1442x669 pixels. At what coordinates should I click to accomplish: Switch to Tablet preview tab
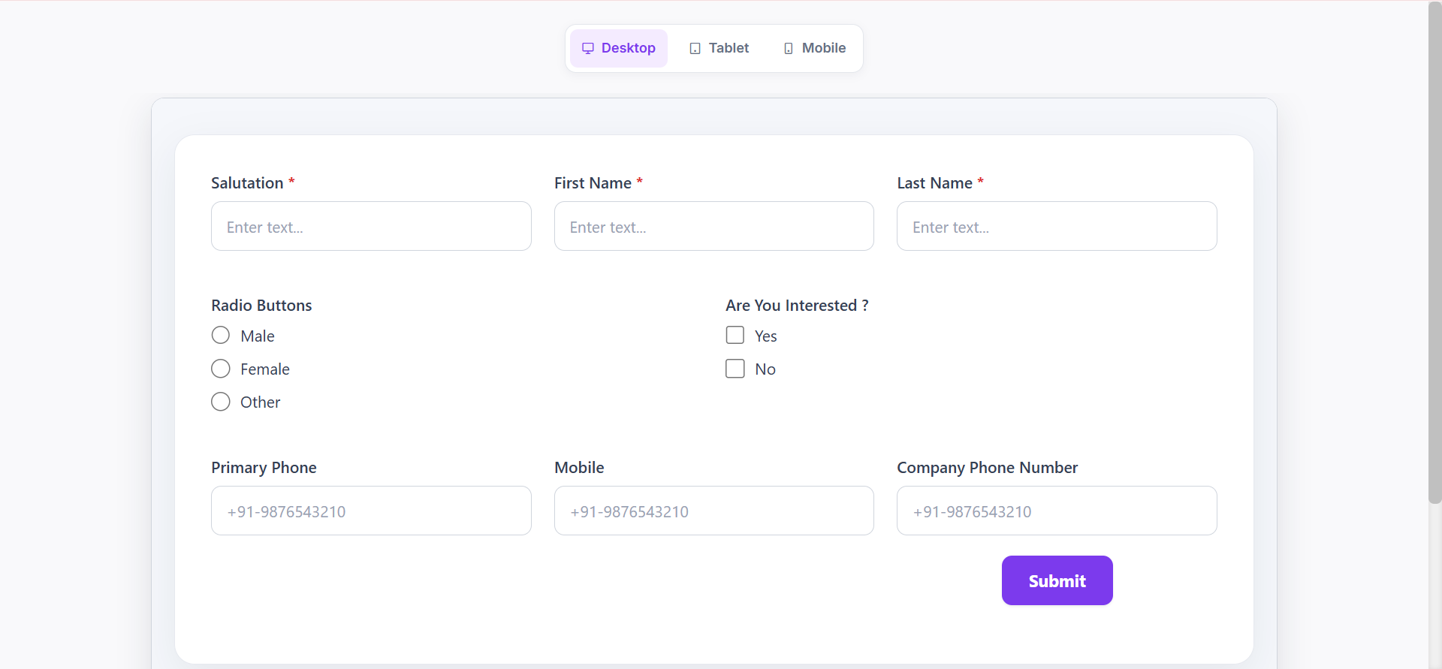point(719,48)
